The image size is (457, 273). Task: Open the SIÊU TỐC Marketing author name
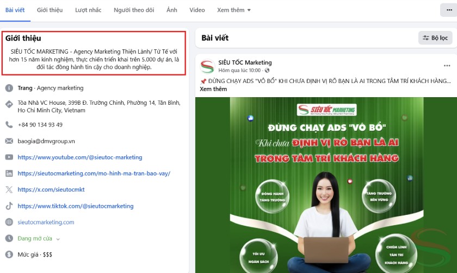click(245, 62)
